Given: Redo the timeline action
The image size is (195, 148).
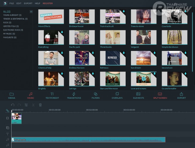Looking at the screenshot, I should click(x=19, y=105).
